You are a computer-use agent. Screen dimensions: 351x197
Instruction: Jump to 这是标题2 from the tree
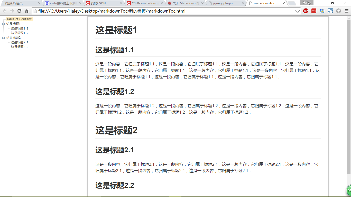tap(14, 38)
